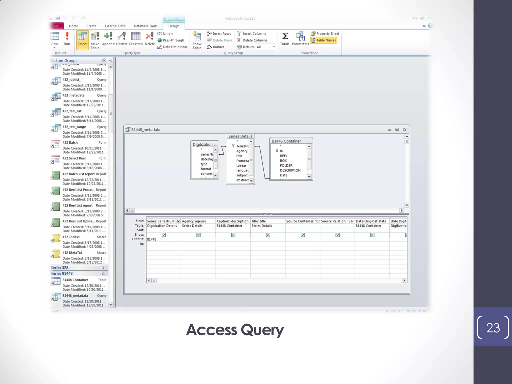Open the Custom Groups navigation menu

coord(104,60)
